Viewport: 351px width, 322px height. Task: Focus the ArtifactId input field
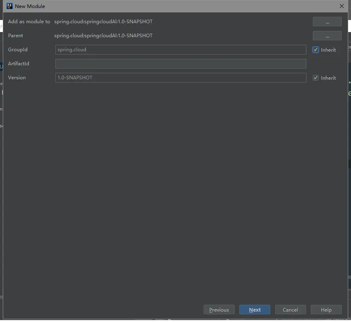181,64
